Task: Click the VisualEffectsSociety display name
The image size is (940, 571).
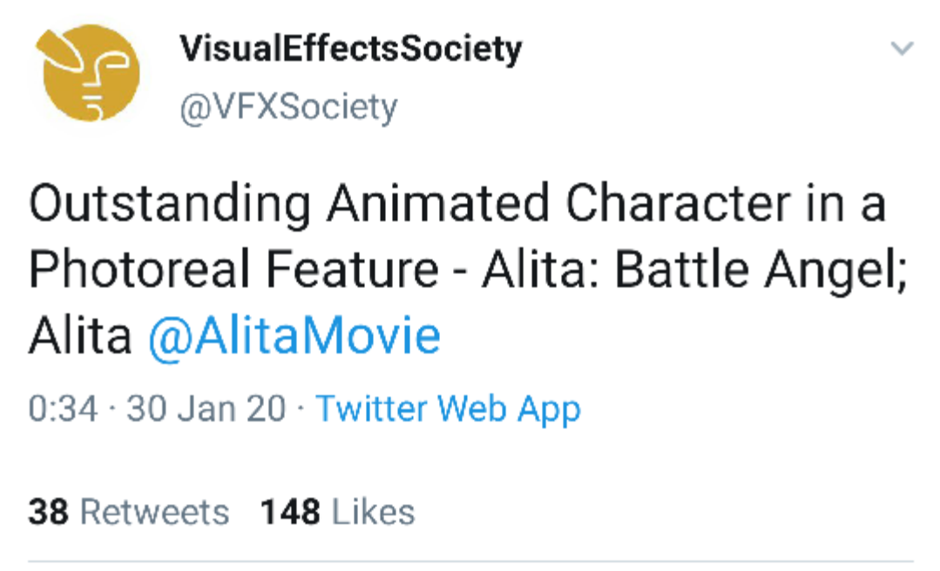Action: 350,50
